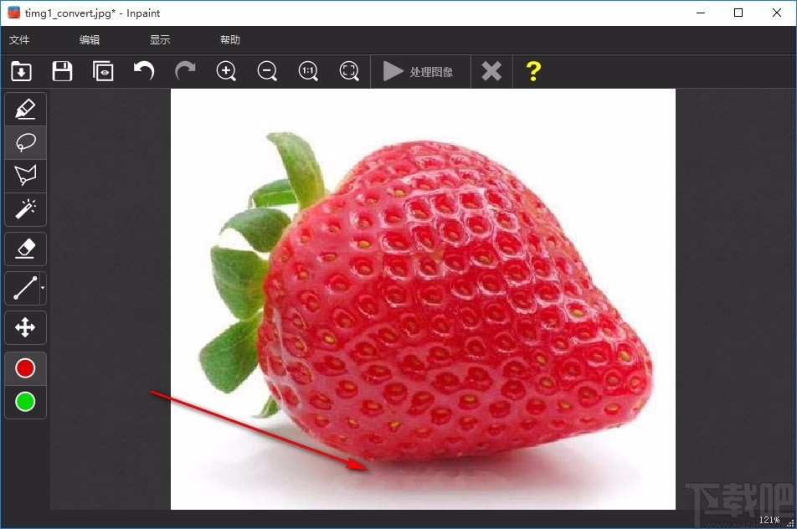Select the Move tool
The height and width of the screenshot is (529, 797).
[x=25, y=328]
